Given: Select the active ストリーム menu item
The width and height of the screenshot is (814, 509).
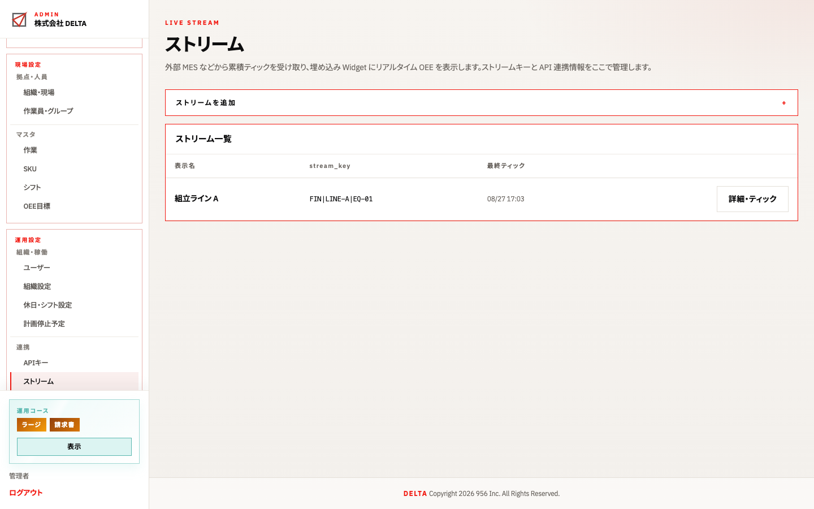Looking at the screenshot, I should (74, 382).
